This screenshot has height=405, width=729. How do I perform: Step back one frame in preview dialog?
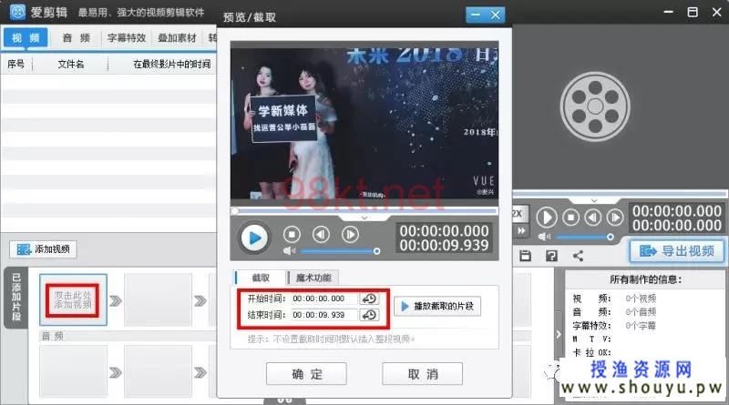[x=321, y=235]
